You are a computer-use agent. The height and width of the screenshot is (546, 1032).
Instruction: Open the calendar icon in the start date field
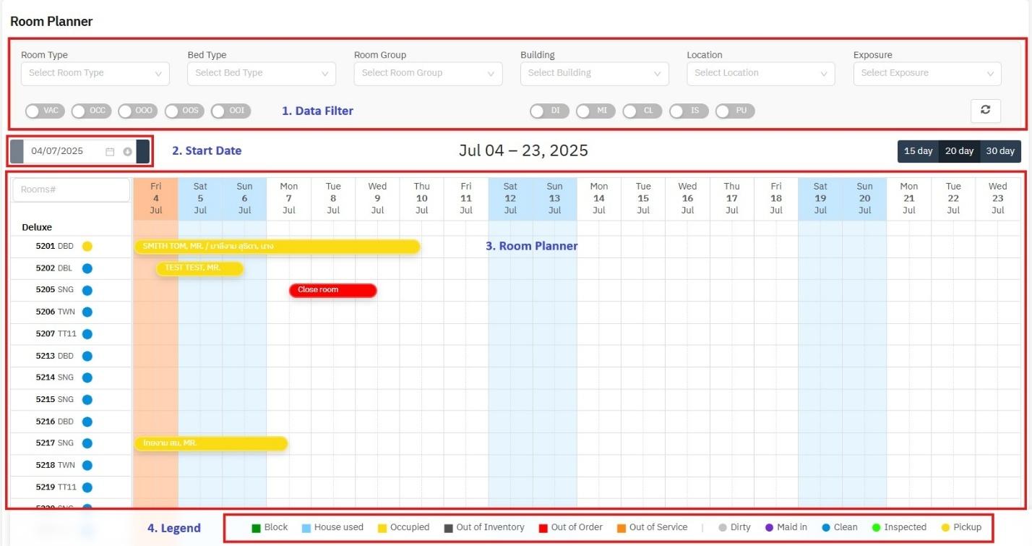[110, 152]
